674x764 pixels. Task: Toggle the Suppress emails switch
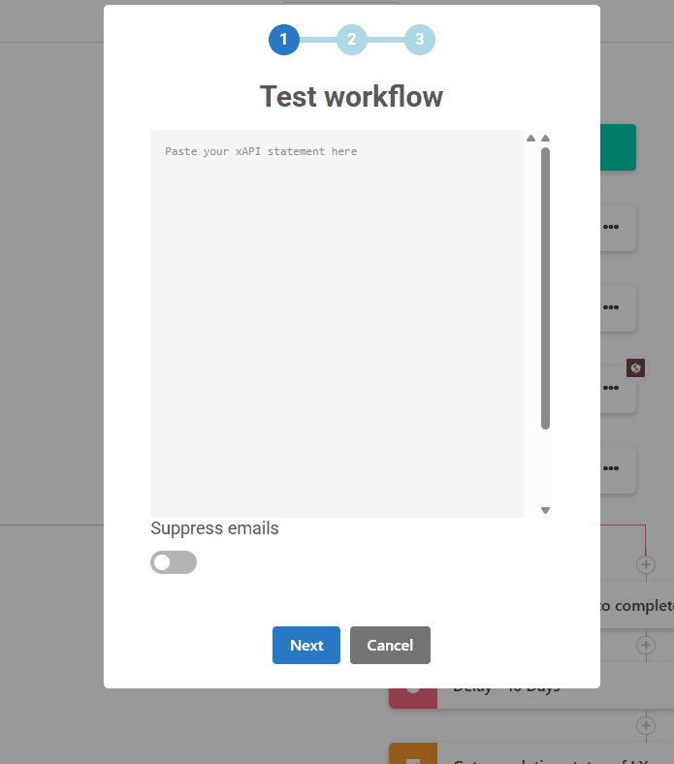[x=174, y=562]
